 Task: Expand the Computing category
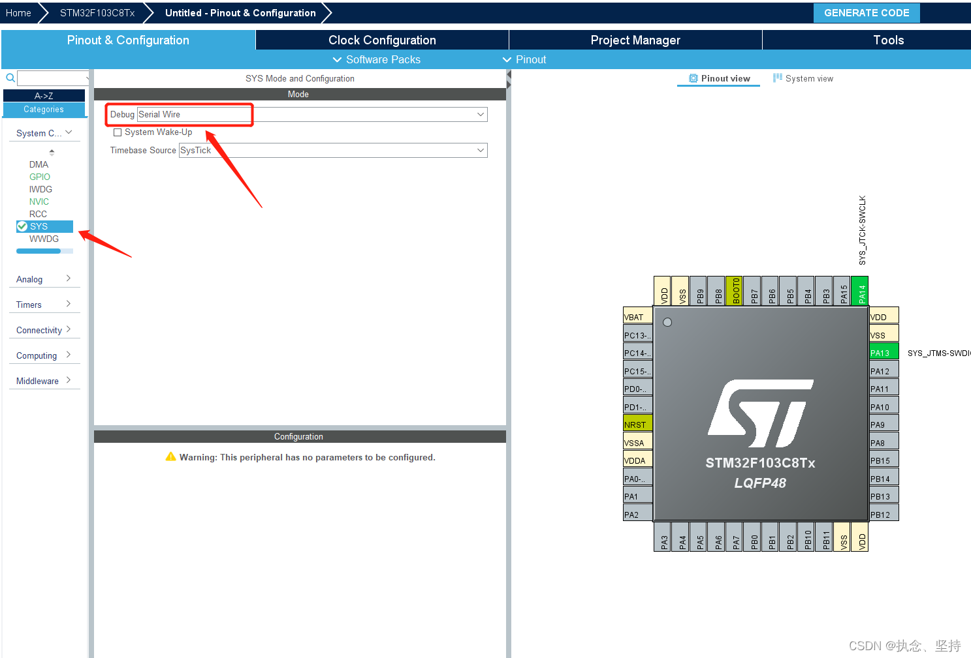click(x=44, y=355)
